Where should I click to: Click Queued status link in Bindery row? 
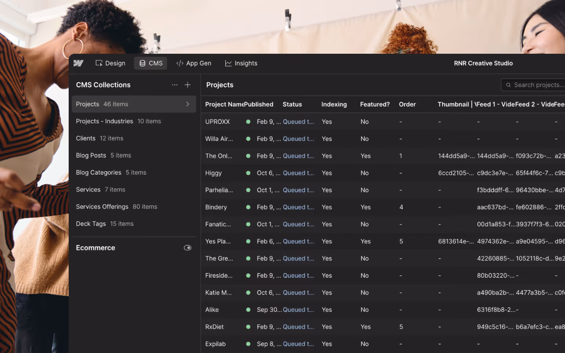pos(298,207)
